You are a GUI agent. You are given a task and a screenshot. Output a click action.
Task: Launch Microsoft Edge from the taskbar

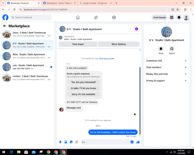point(11,152)
